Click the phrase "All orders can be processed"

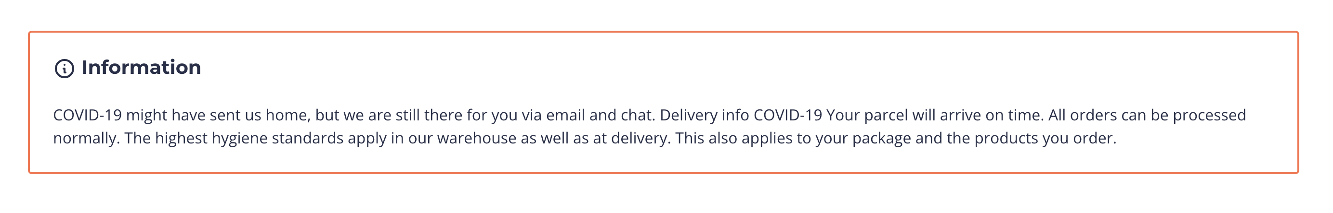coord(1147,115)
